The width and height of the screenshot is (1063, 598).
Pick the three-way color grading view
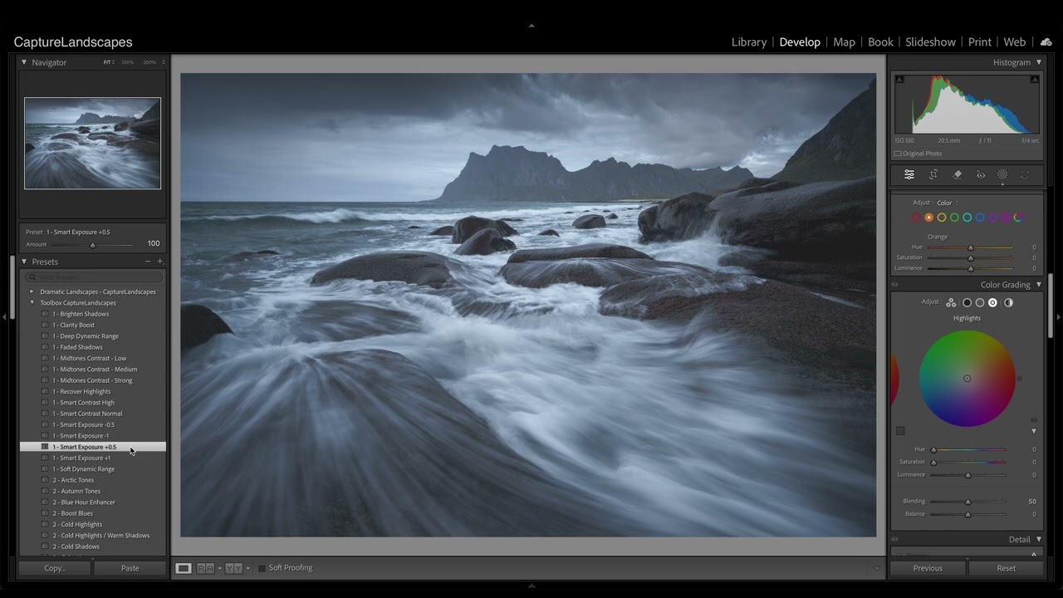tap(951, 302)
